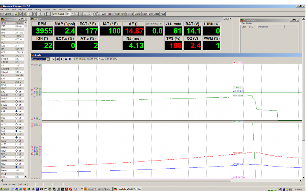
Task: Jump to the end of graph playback
Action: coord(70,59)
